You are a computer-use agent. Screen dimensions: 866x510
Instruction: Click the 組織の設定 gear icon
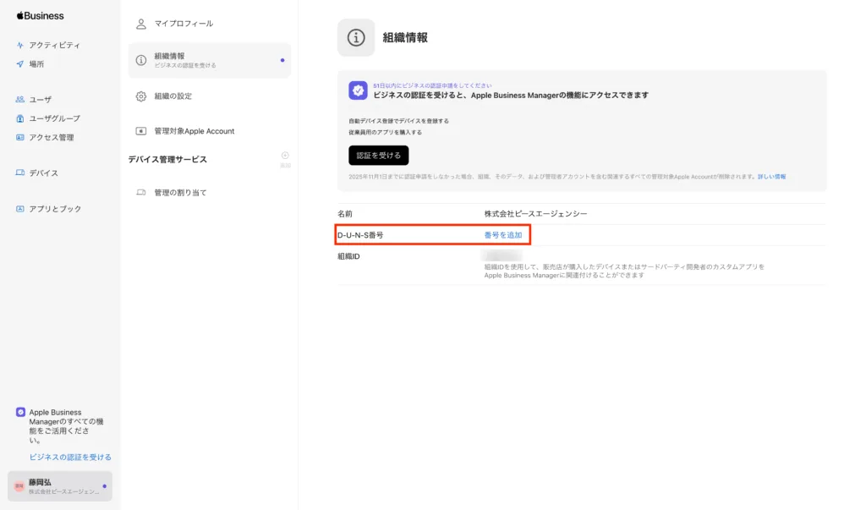point(141,96)
